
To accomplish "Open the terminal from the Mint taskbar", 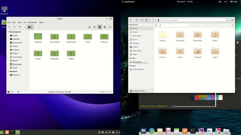I will [12, 132].
